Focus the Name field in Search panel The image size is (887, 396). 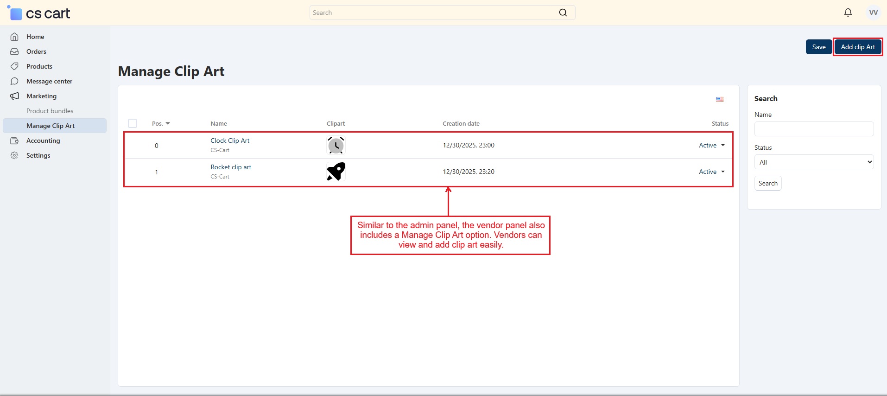point(814,129)
